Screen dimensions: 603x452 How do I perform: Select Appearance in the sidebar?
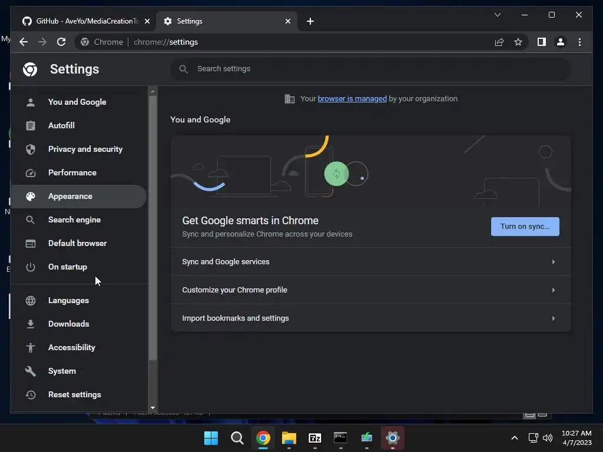pyautogui.click(x=79, y=197)
